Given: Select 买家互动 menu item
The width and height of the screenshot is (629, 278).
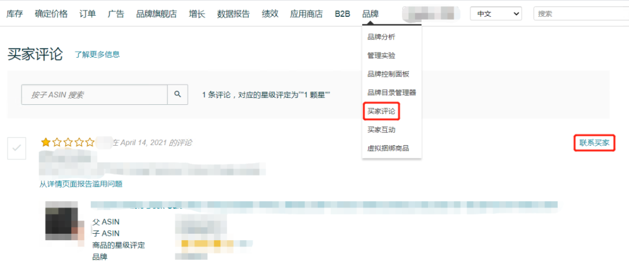Looking at the screenshot, I should [381, 130].
